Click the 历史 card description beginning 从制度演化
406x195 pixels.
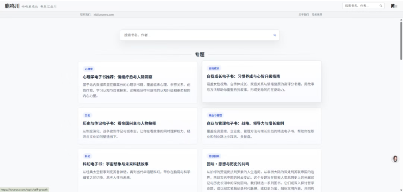[137, 134]
